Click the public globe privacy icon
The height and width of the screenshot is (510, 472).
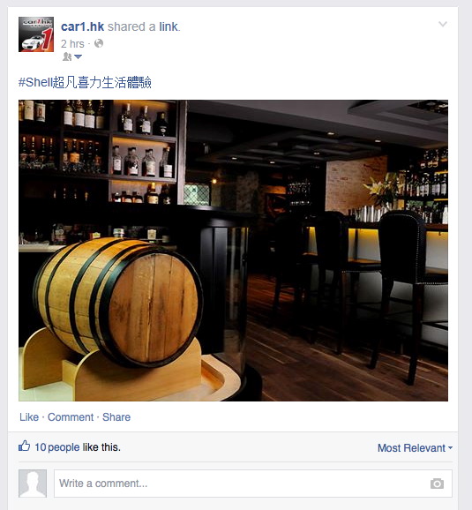coord(99,43)
